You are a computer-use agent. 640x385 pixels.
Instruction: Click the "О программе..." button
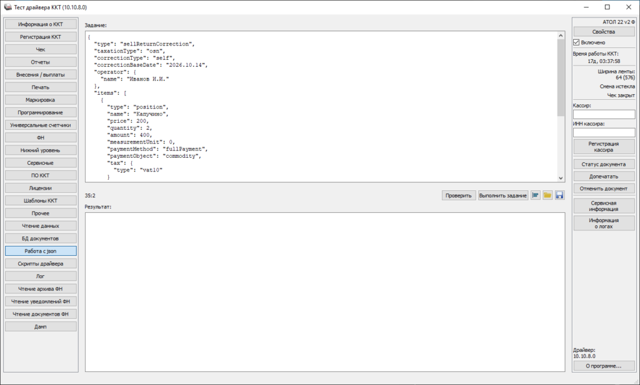(604, 366)
